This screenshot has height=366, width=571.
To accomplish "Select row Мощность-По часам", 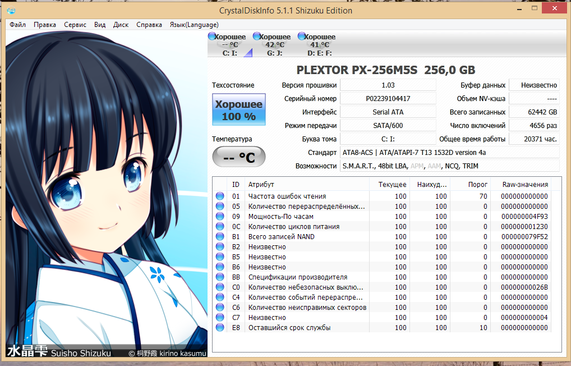I will point(383,216).
